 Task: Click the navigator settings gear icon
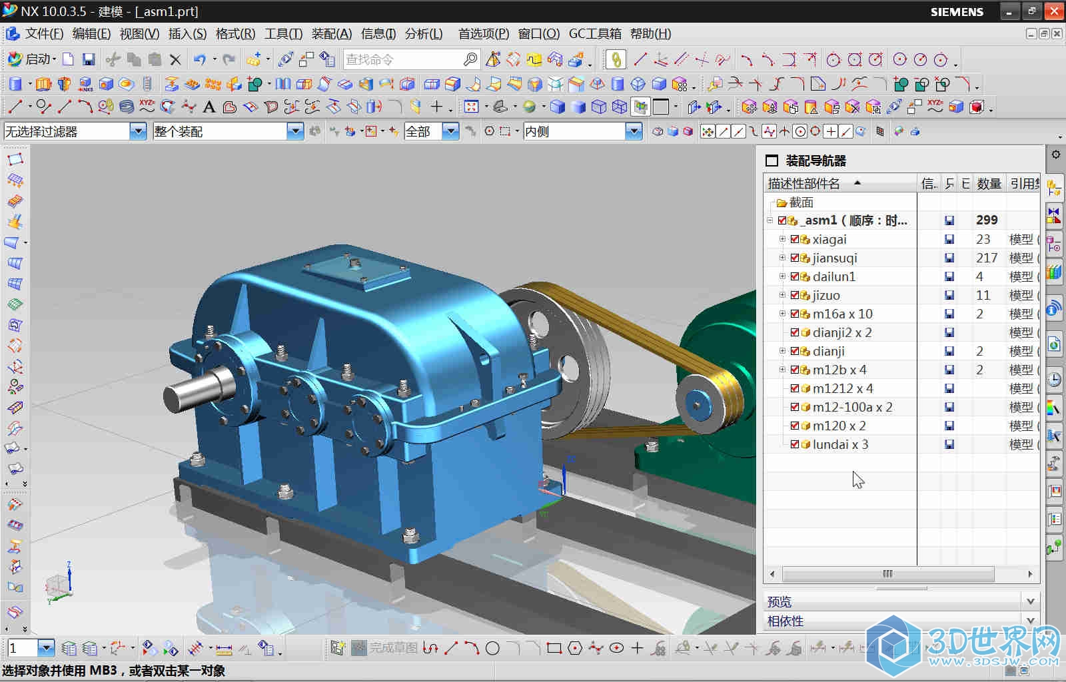click(x=1056, y=155)
